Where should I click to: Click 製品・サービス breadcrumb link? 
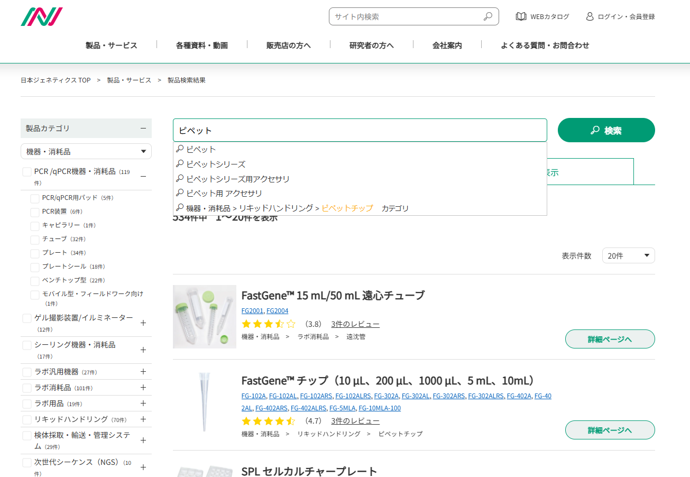tap(129, 80)
